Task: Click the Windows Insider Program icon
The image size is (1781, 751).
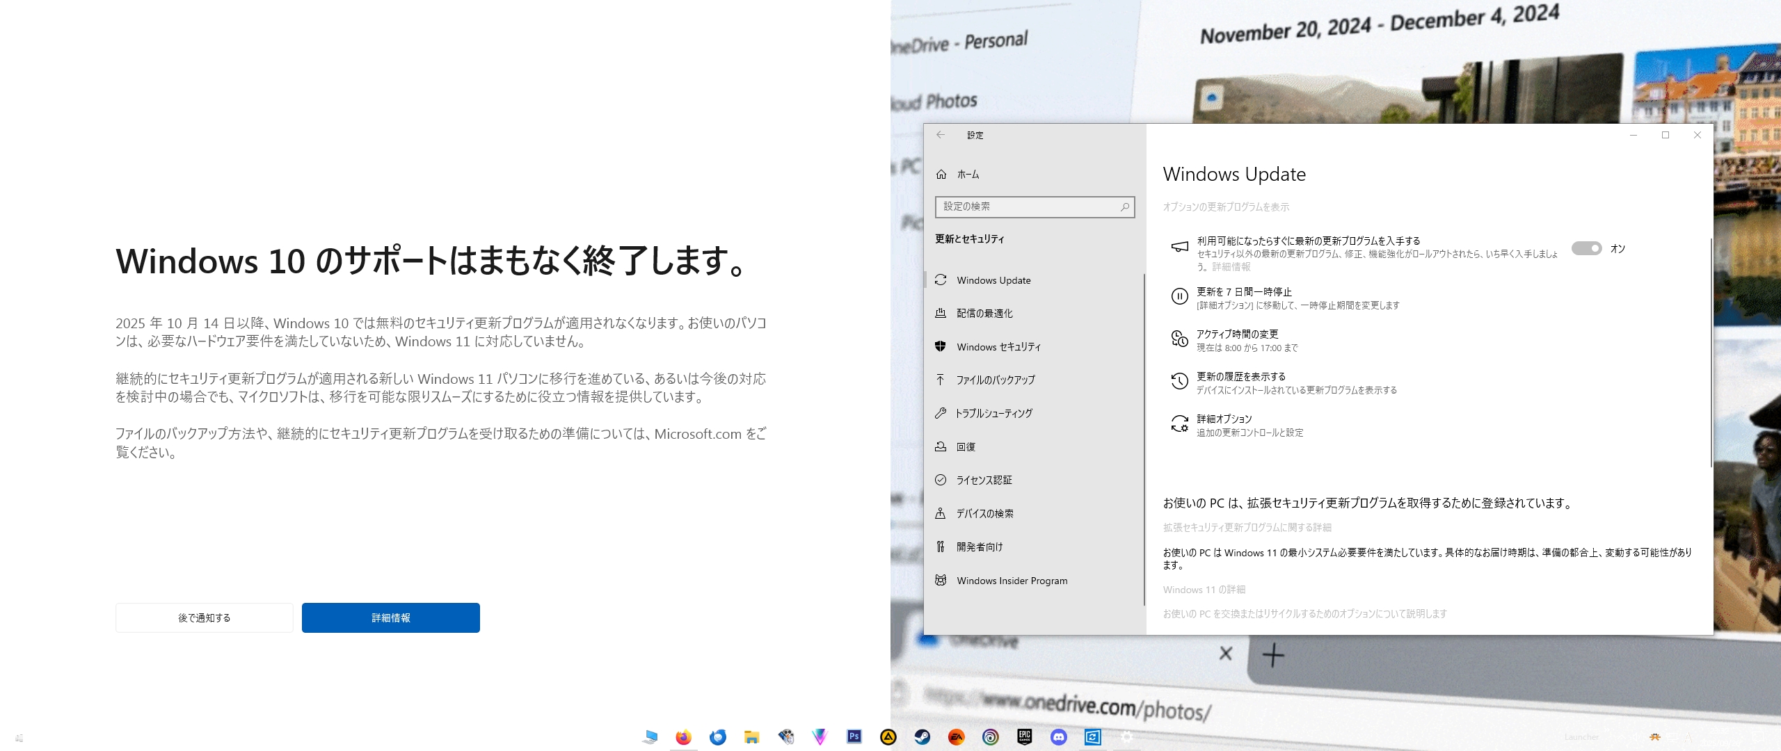Action: coord(941,580)
